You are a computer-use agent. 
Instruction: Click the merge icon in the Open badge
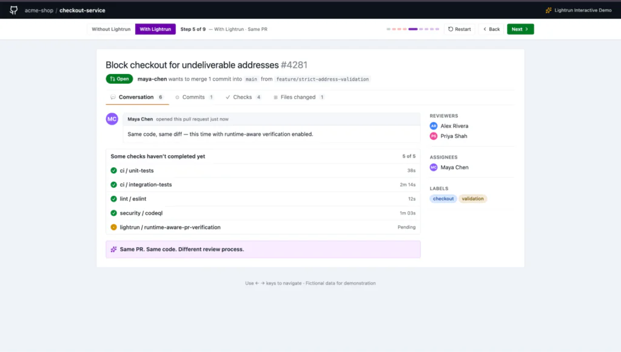click(112, 79)
